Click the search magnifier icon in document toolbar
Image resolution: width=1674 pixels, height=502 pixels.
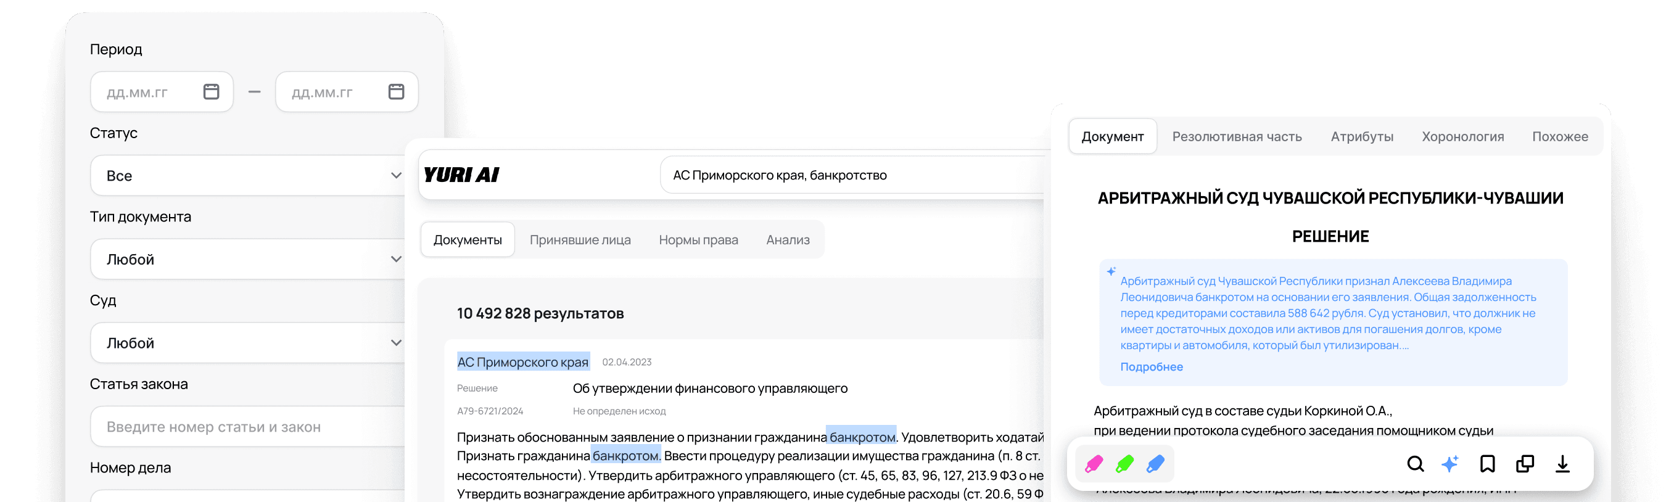(x=1415, y=464)
